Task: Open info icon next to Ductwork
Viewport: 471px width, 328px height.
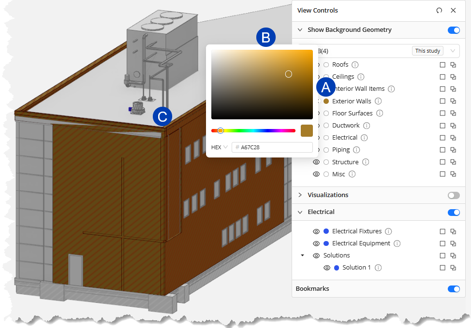Action: (x=367, y=126)
